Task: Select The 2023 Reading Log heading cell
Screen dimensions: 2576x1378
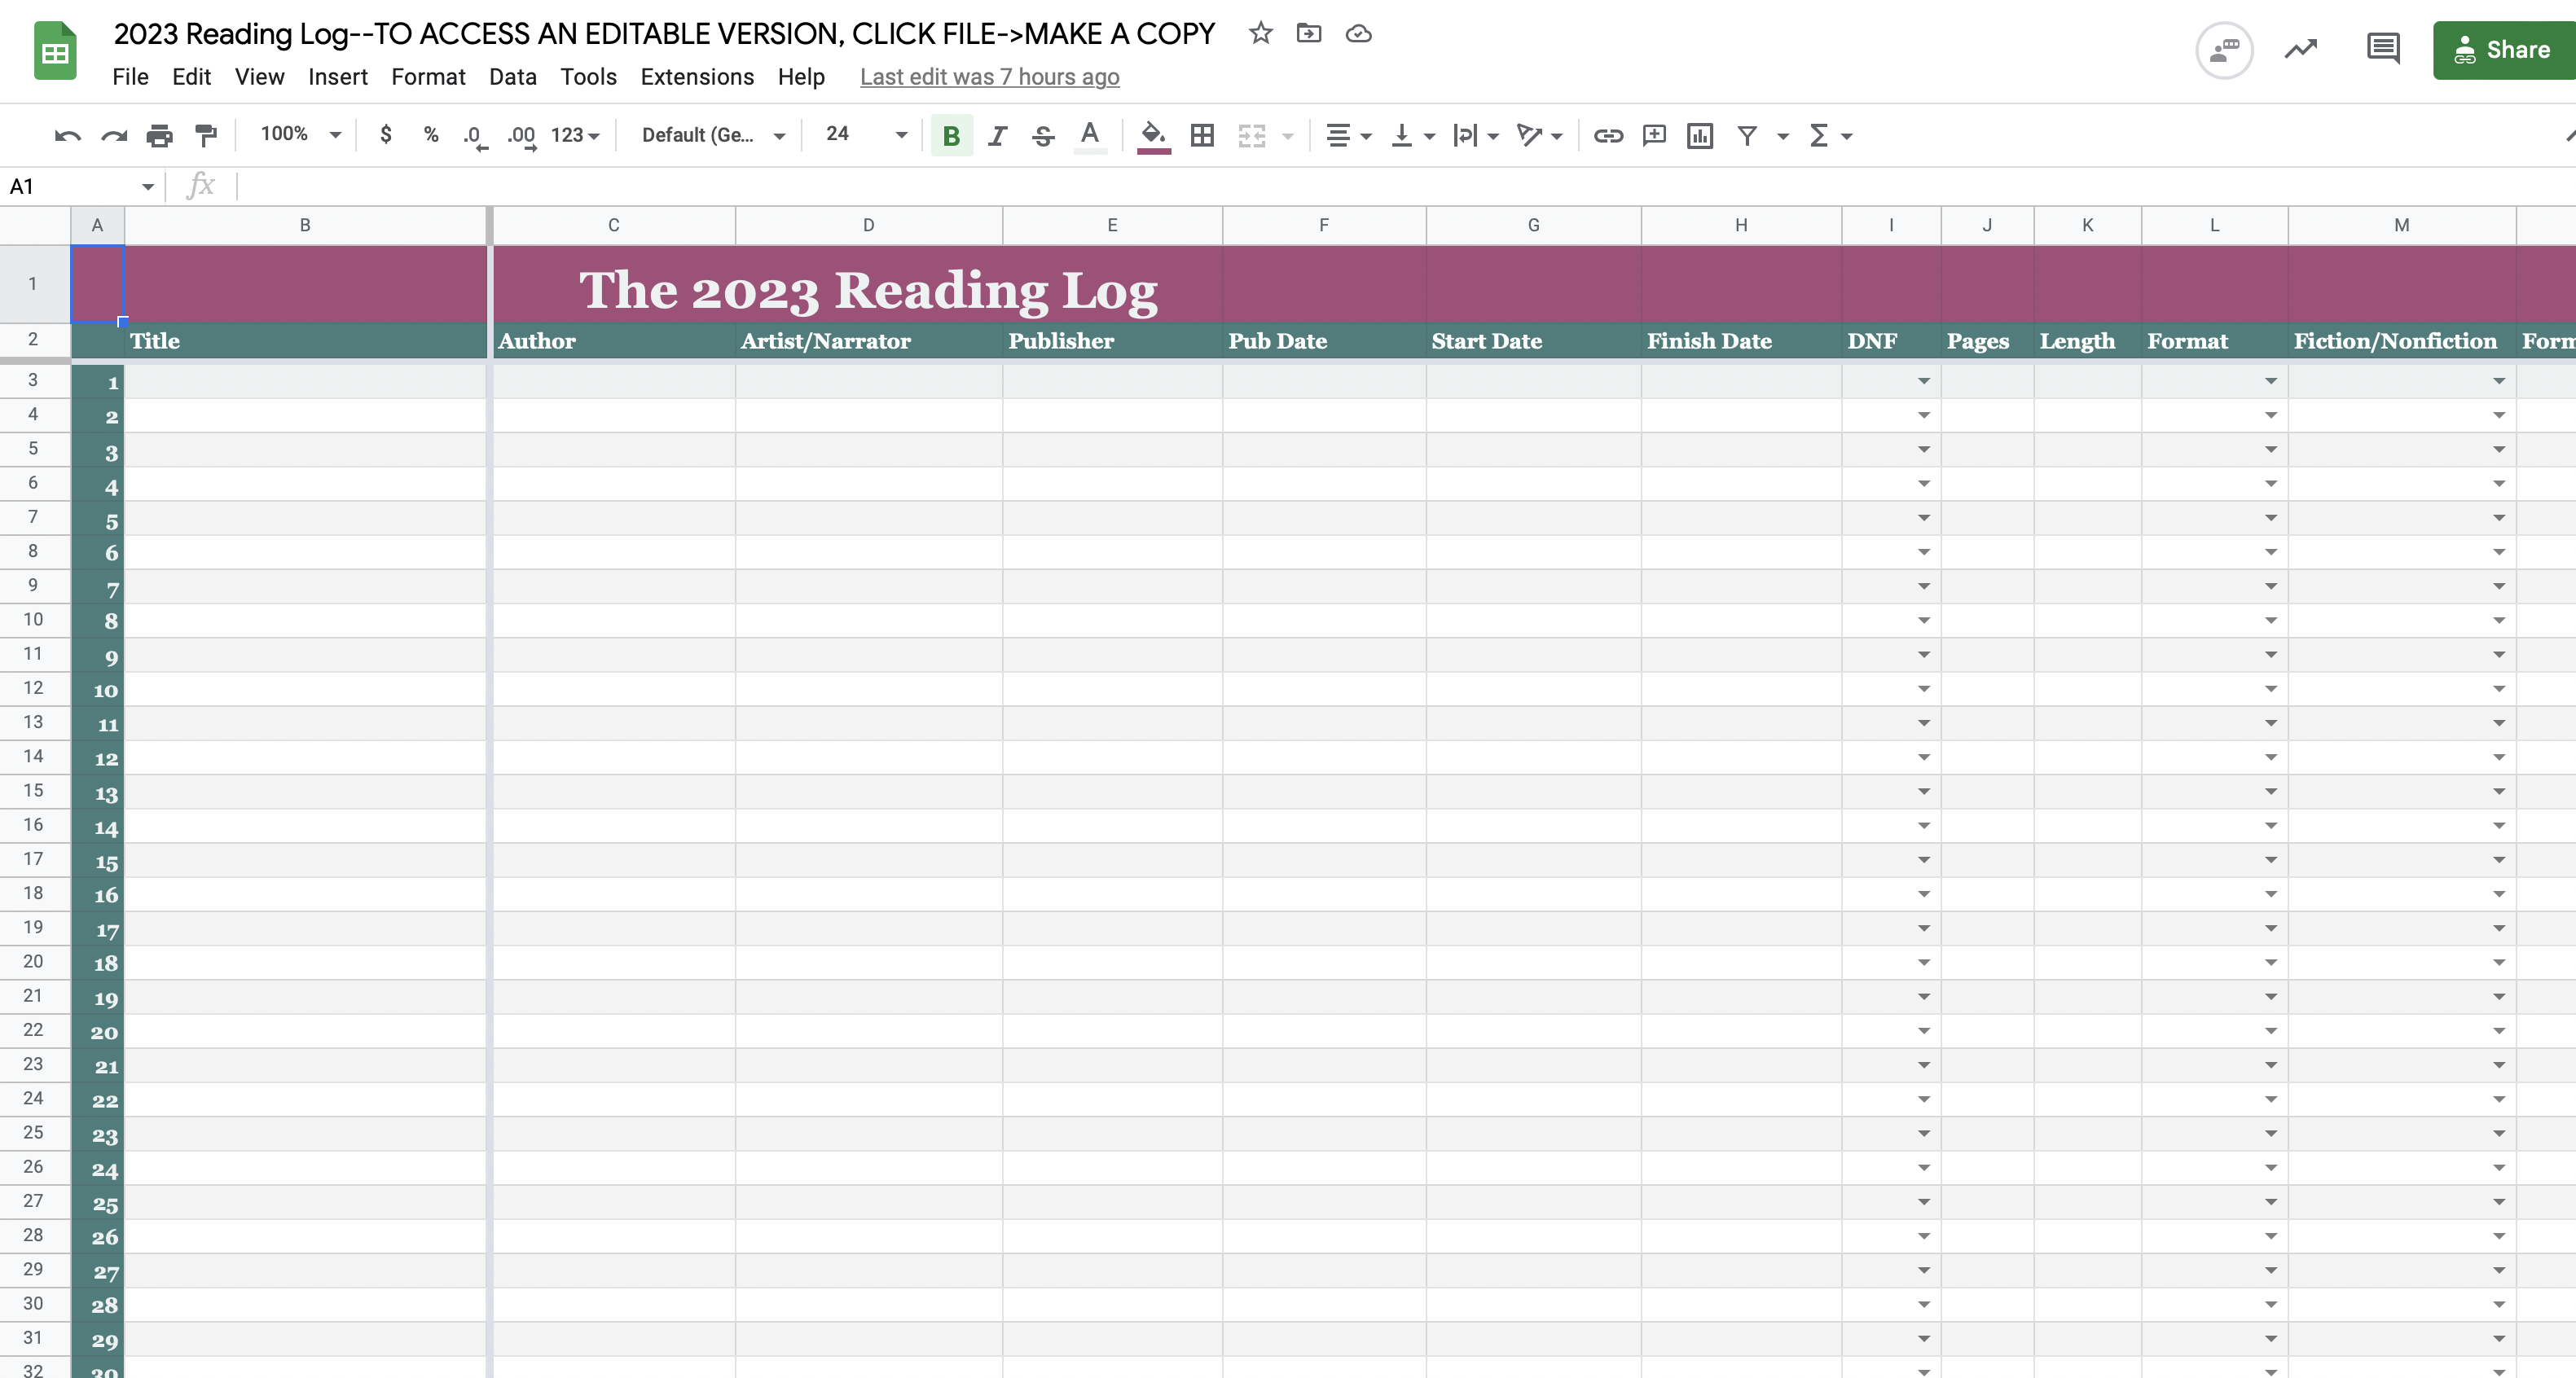Action: click(868, 289)
